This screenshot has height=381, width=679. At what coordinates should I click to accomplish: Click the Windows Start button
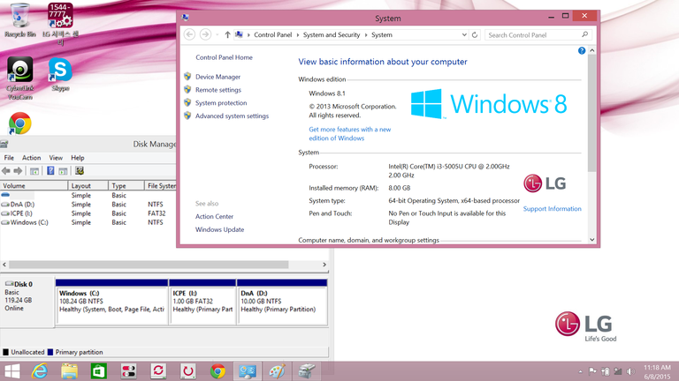point(12,371)
